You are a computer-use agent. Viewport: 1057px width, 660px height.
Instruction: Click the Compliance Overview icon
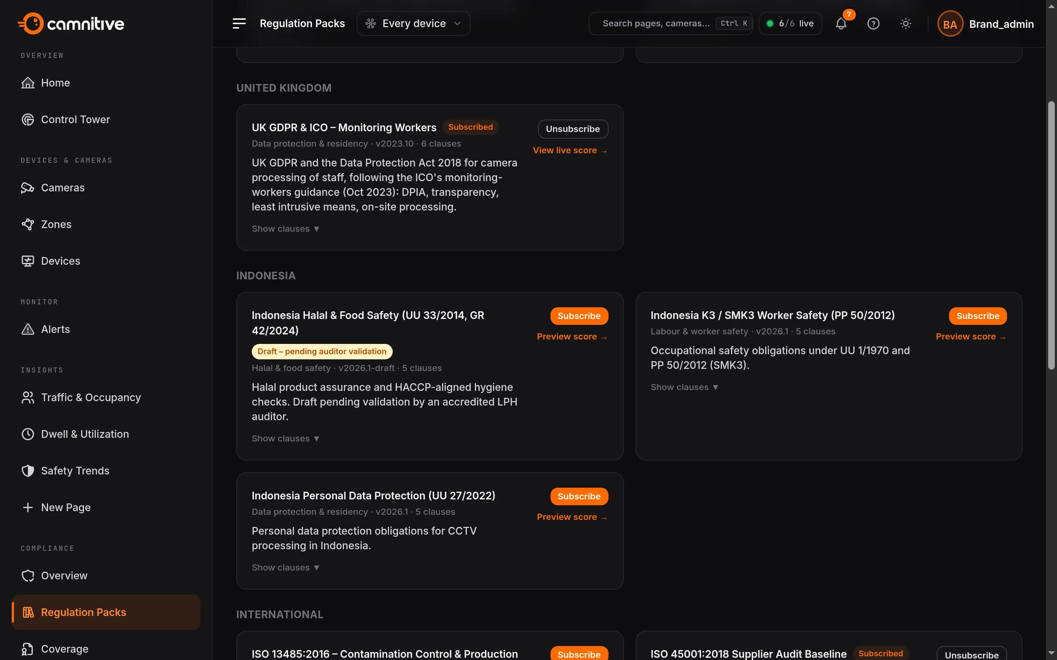[28, 575]
